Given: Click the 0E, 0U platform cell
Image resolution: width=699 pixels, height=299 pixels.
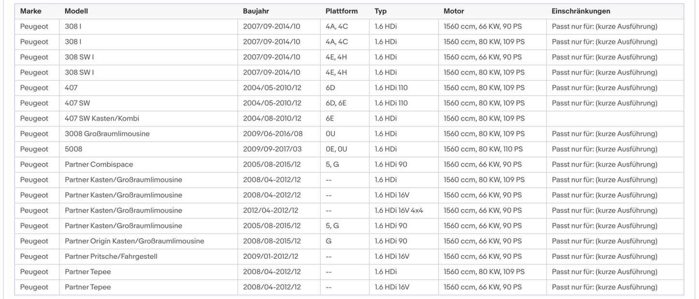Looking at the screenshot, I should [x=337, y=149].
